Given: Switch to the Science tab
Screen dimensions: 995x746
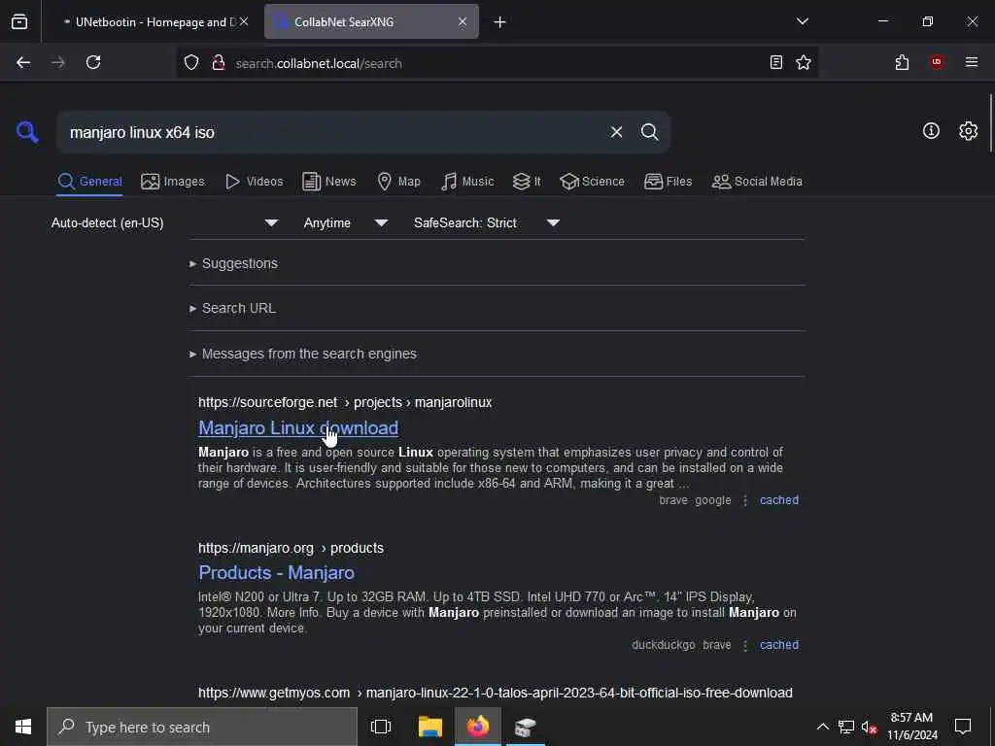Looking at the screenshot, I should pos(592,182).
